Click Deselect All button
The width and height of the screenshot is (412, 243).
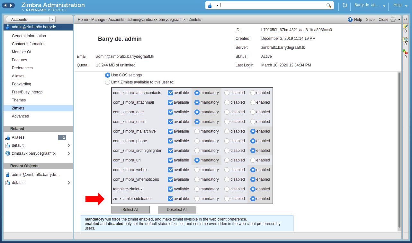click(177, 210)
